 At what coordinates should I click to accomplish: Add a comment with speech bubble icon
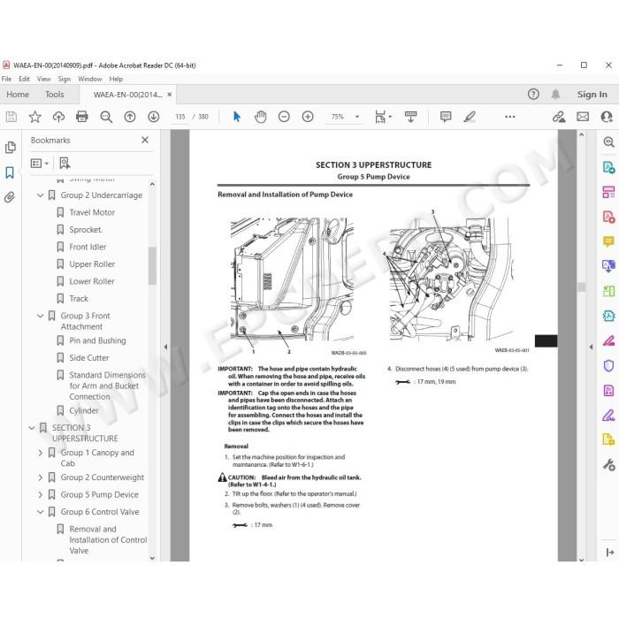click(446, 117)
